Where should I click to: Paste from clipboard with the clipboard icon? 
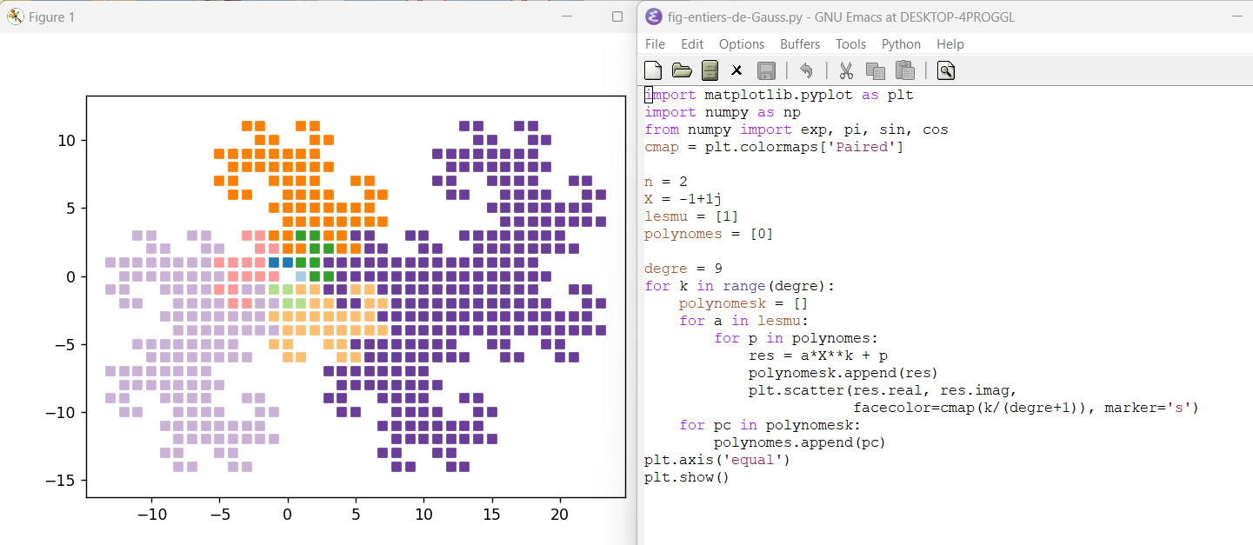click(x=904, y=70)
